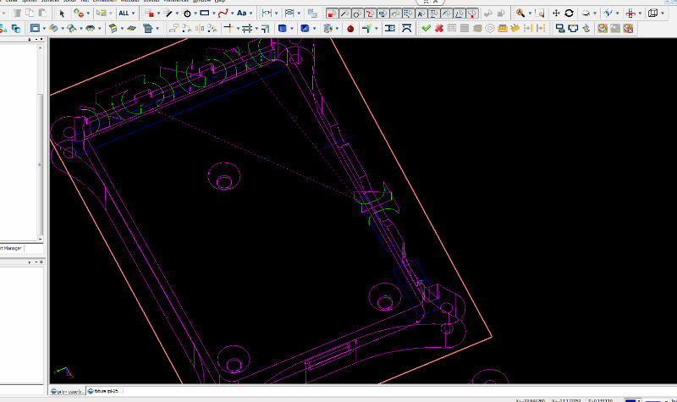Viewport: 677px width, 402px height.
Task: Click the spline curve tool icon
Action: (223, 14)
